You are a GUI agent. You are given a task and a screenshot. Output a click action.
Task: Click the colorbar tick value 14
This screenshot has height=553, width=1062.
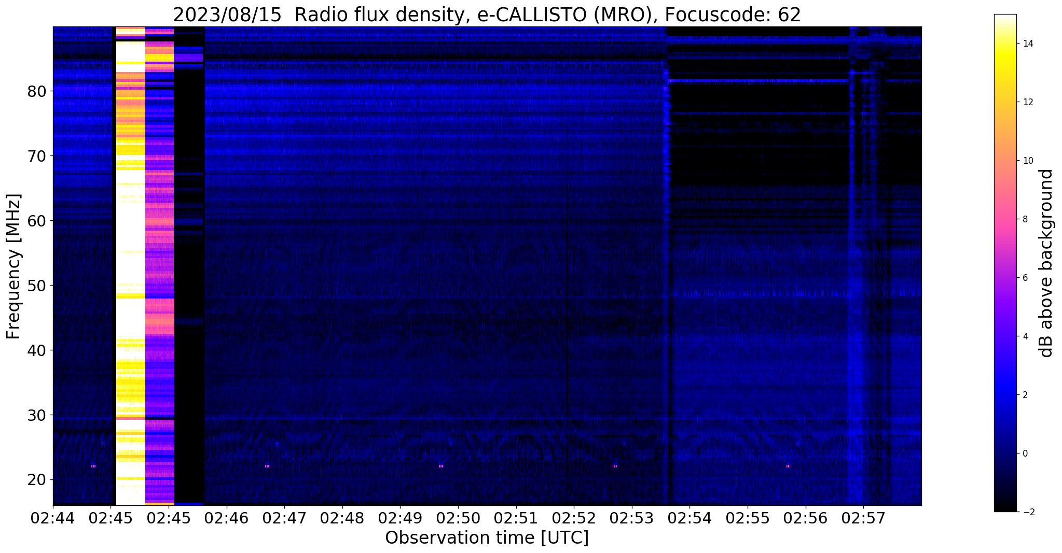(1027, 44)
